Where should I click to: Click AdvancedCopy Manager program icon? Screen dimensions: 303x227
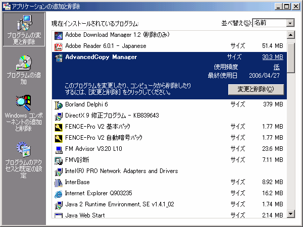(x=59, y=58)
